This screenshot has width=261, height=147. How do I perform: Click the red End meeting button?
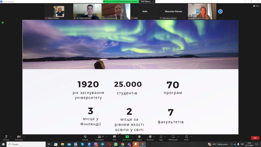pyautogui.click(x=255, y=138)
